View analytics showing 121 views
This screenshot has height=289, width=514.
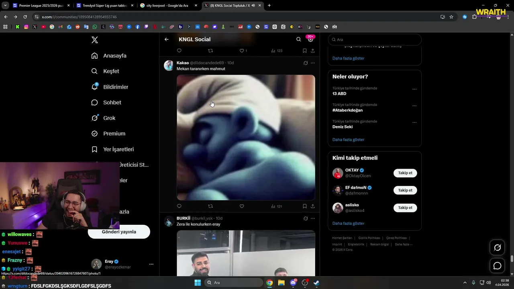(x=277, y=206)
